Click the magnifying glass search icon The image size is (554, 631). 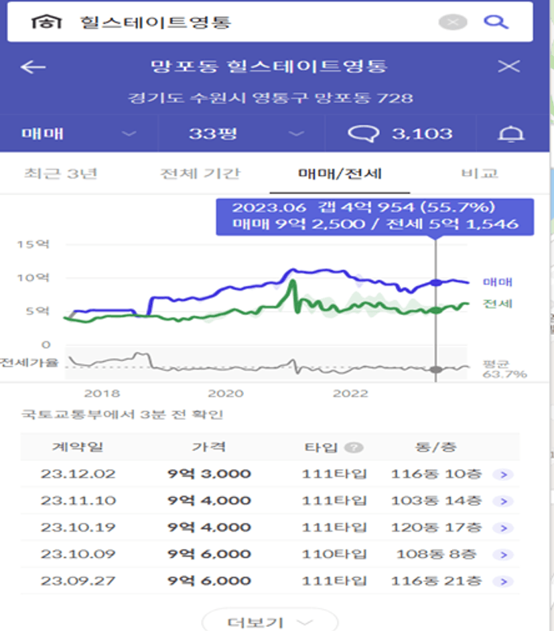point(496,22)
